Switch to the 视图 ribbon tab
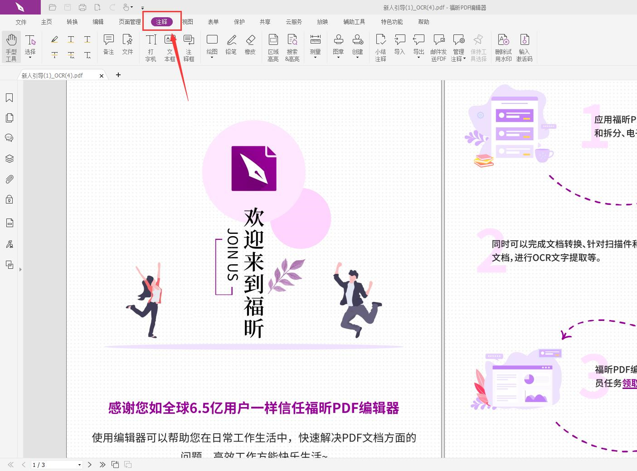Viewport: 637px width, 471px height. point(187,21)
